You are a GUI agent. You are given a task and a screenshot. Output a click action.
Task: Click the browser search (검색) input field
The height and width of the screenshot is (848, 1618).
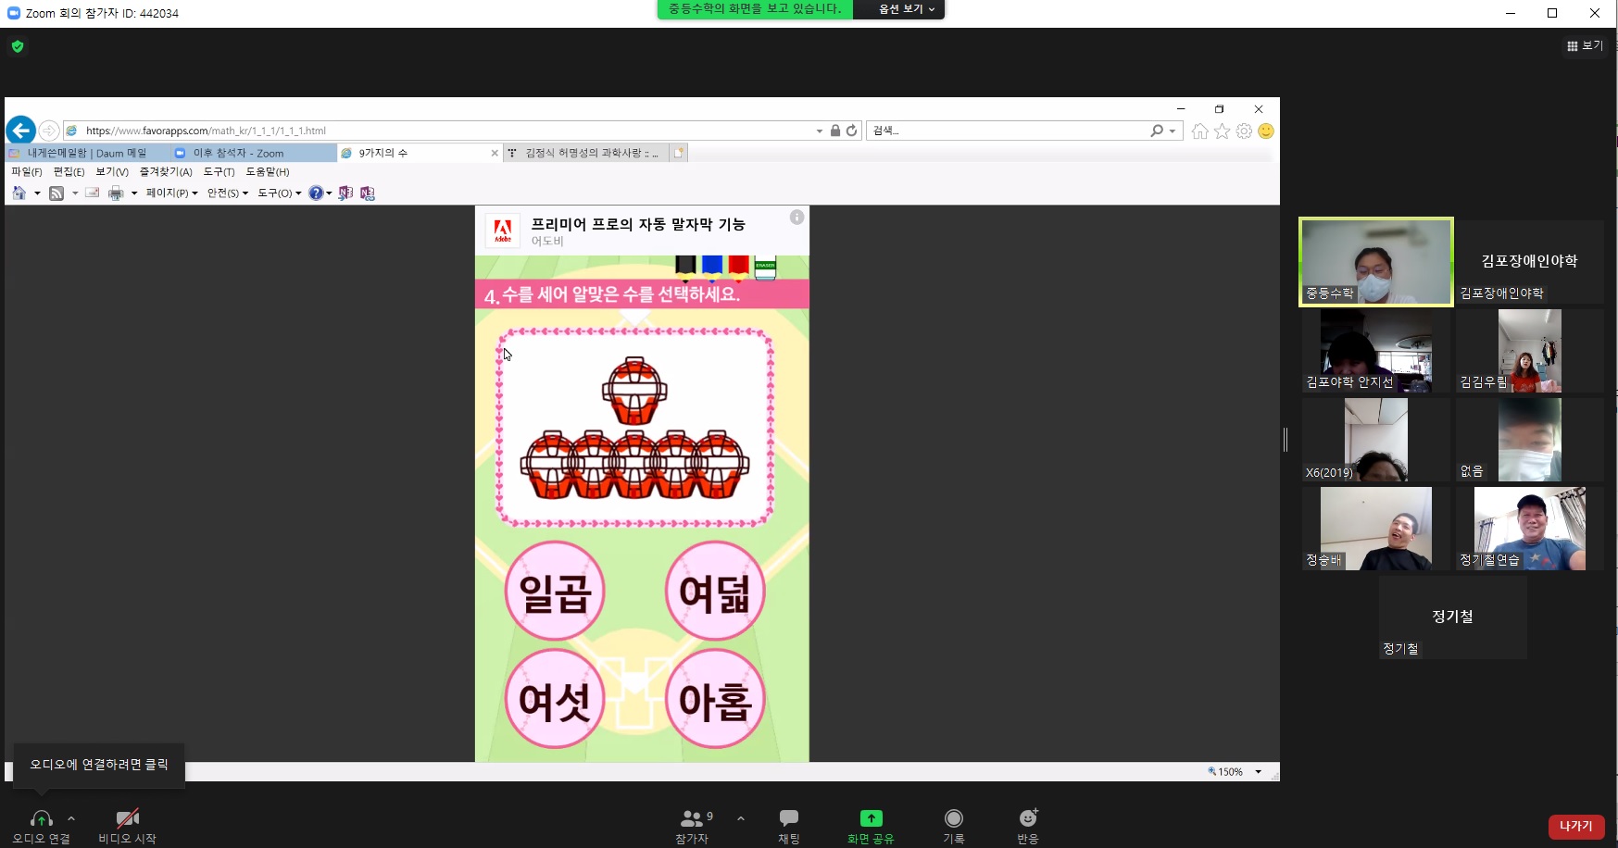(x=1007, y=131)
